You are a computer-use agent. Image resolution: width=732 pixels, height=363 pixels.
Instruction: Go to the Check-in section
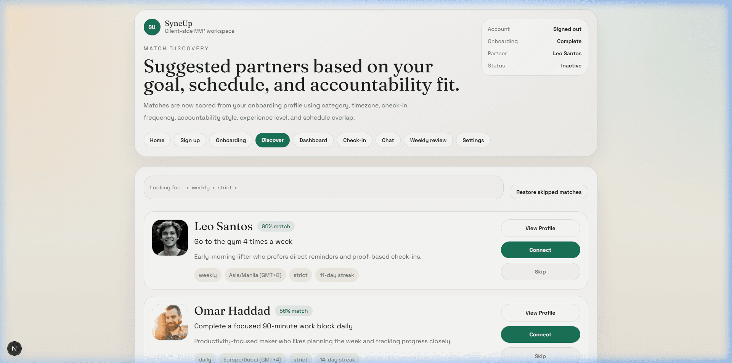click(x=354, y=140)
